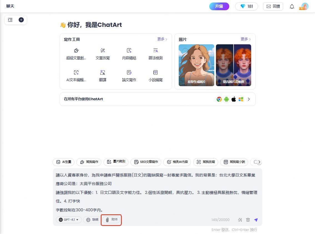The image size is (315, 234).
Task: Open the 內容總結 tool
Action: tap(129, 54)
